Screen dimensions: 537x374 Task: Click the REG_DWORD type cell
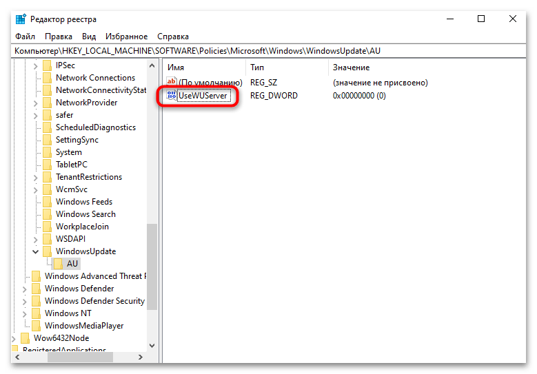pos(274,96)
